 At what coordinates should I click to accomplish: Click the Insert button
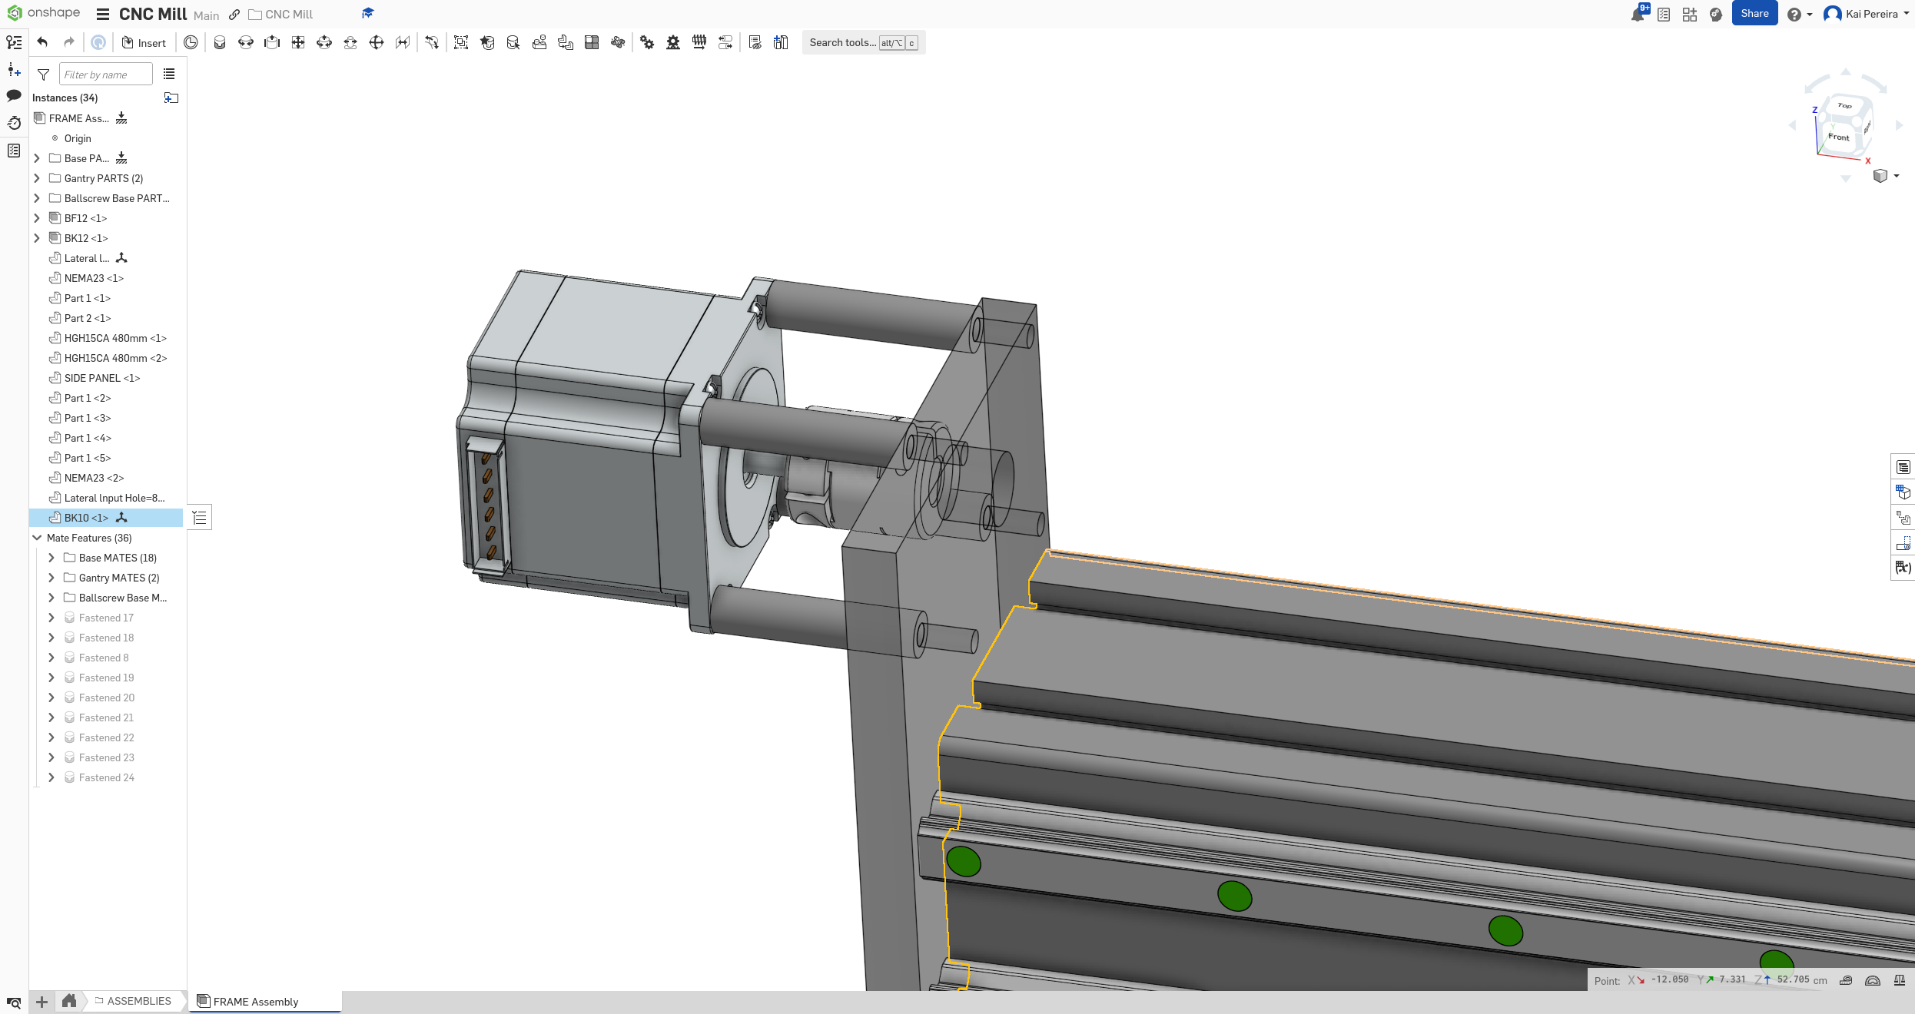click(144, 42)
